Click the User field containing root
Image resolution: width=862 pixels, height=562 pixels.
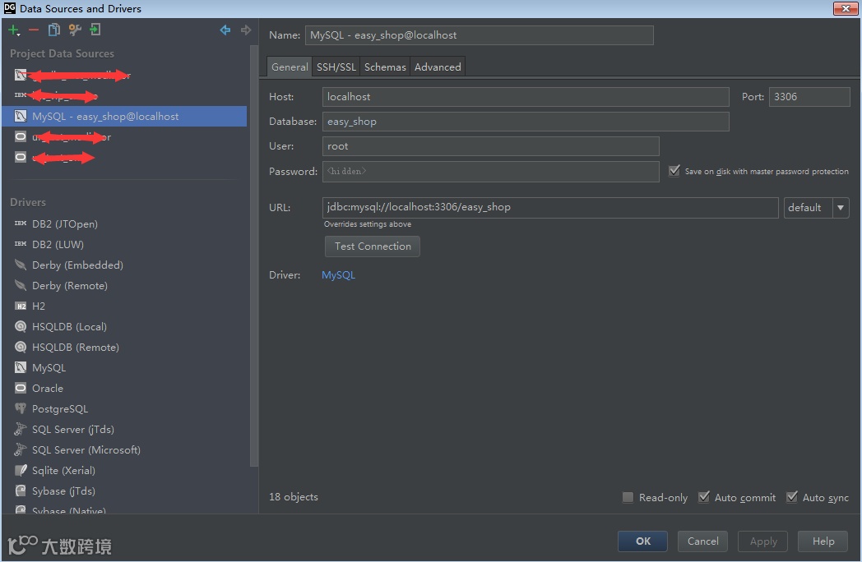(490, 146)
